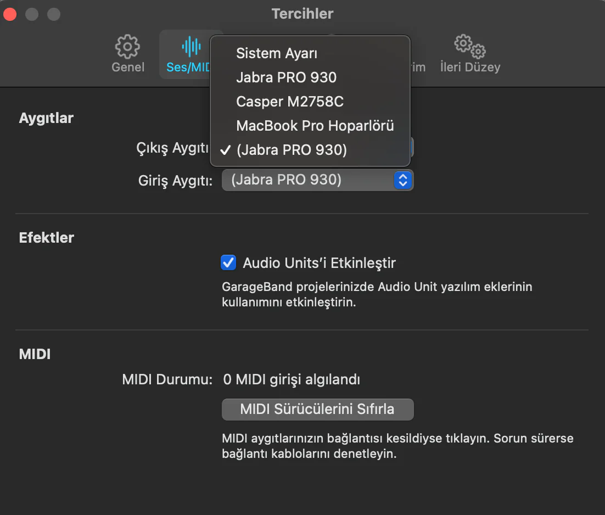Viewport: 605px width, 515px height.
Task: Click the blue arrows on the Giriş Aygıtı popup
Action: pos(403,180)
